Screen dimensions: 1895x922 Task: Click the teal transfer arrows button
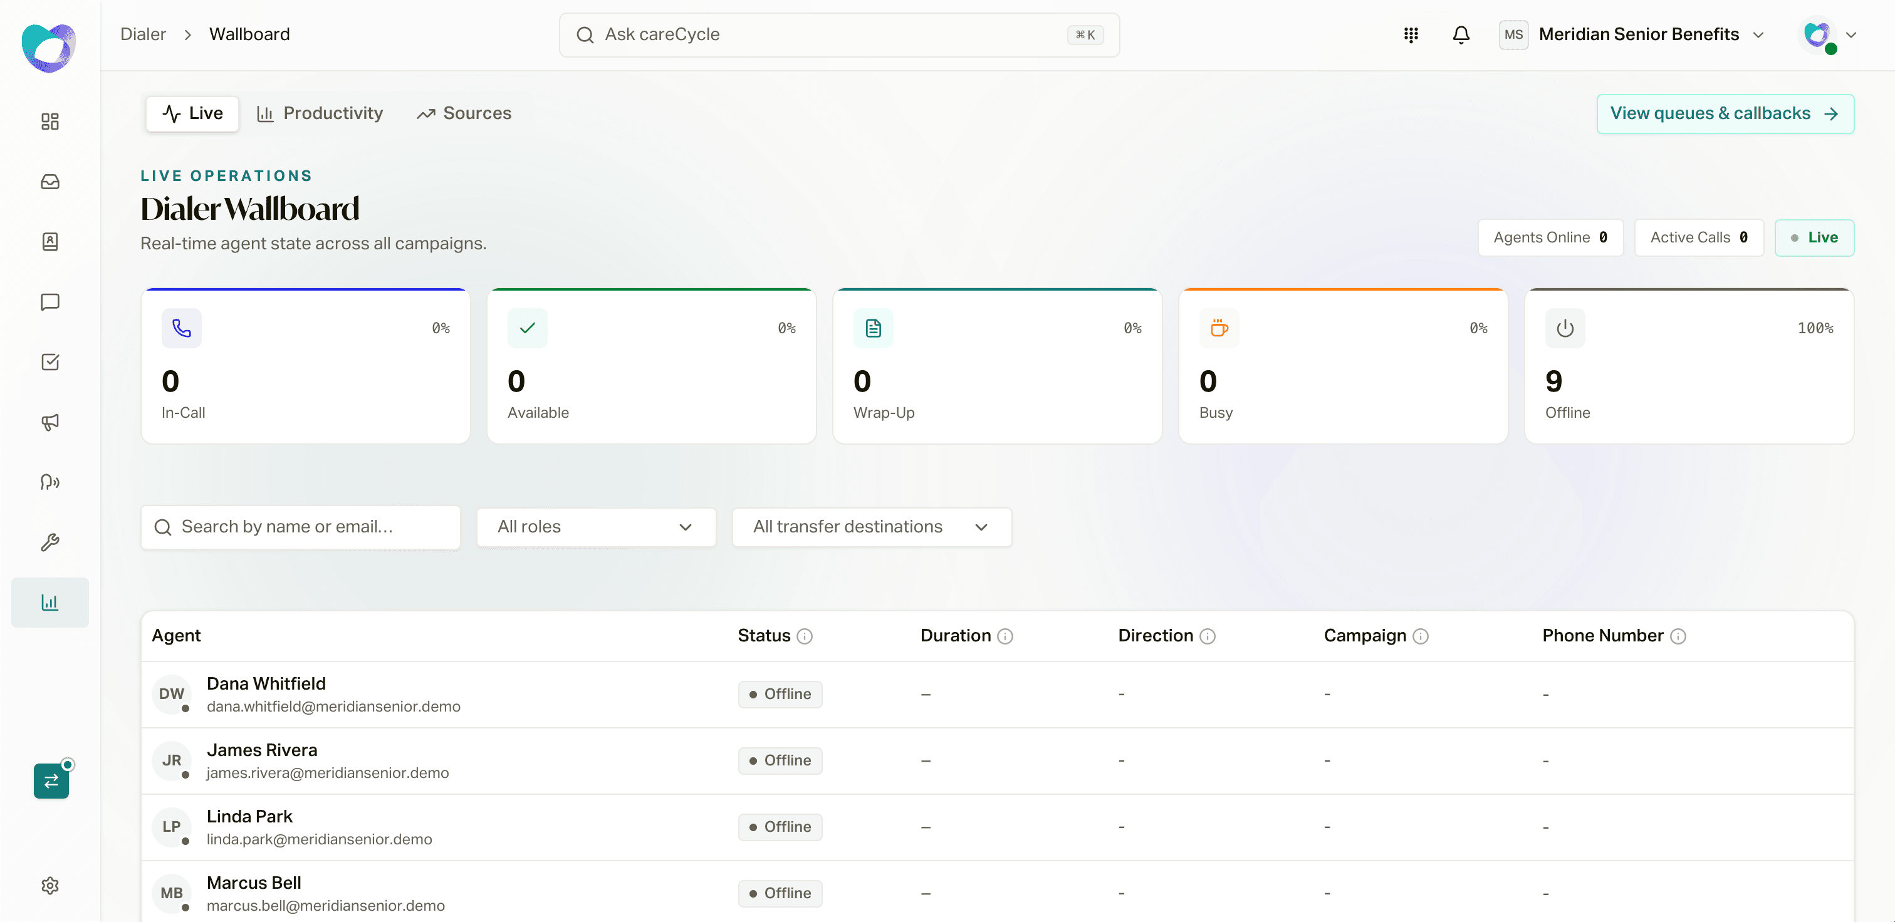(x=51, y=781)
